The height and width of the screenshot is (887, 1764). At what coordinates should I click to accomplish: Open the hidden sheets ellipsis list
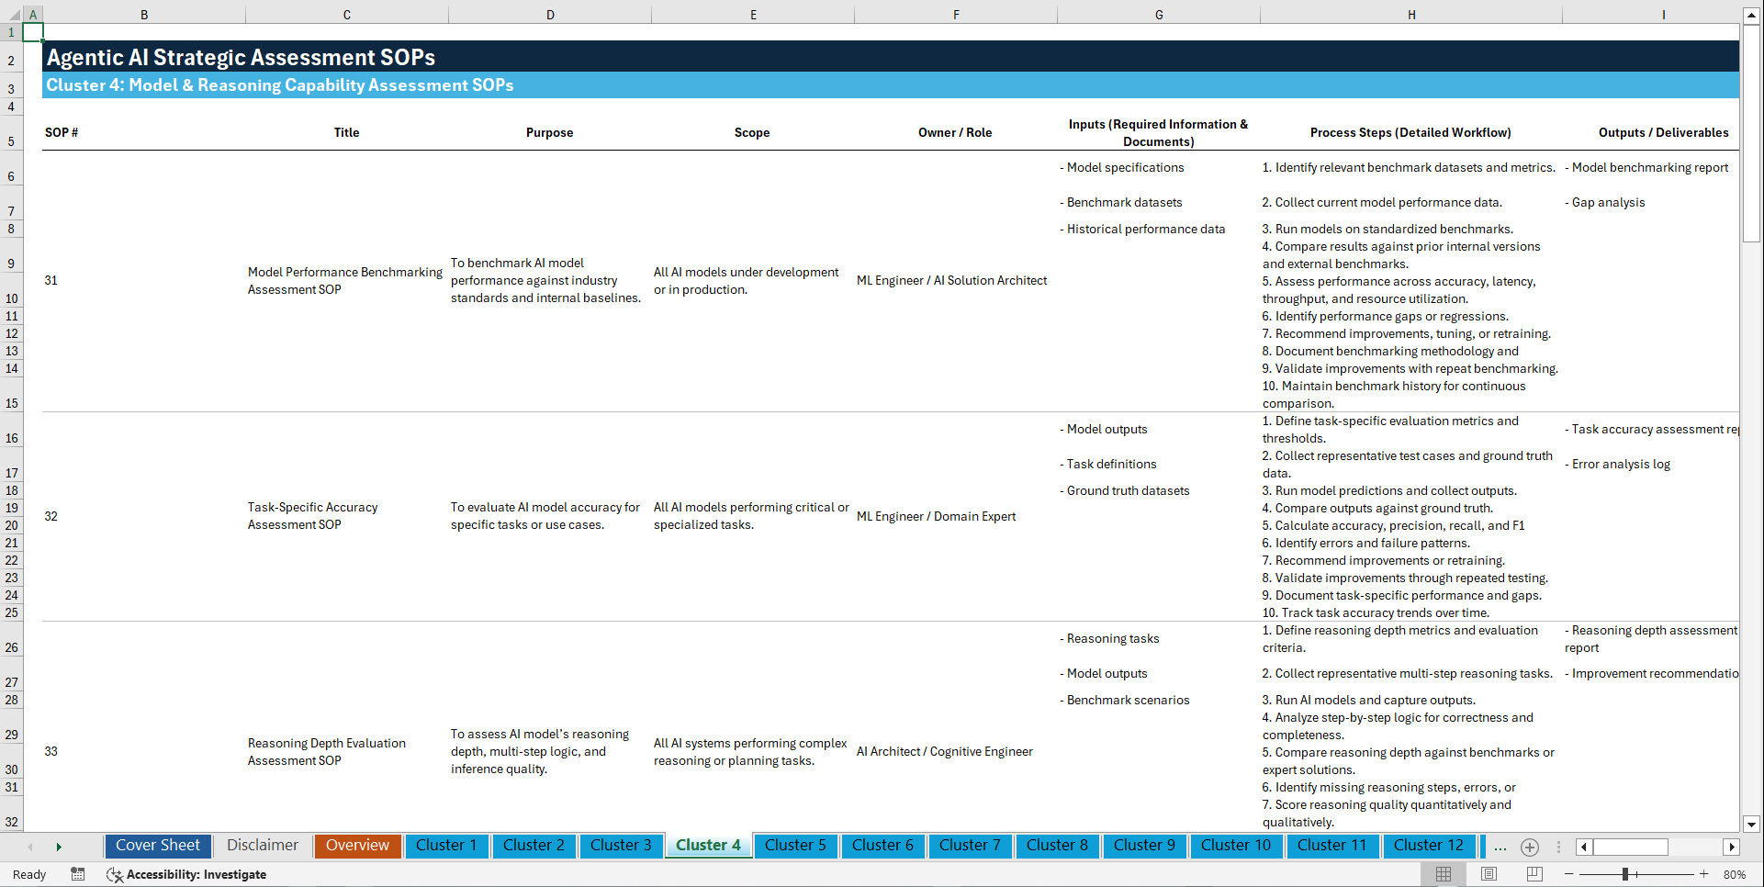click(1500, 847)
